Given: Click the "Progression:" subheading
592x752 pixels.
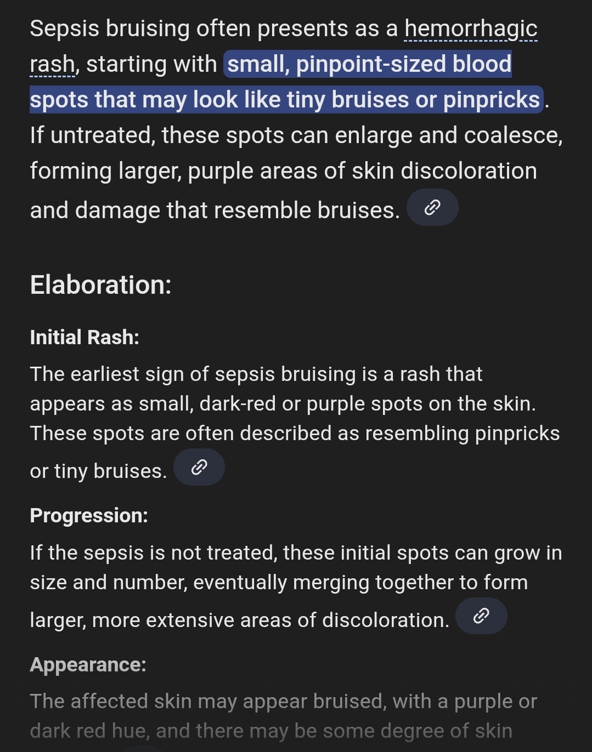Looking at the screenshot, I should [89, 516].
